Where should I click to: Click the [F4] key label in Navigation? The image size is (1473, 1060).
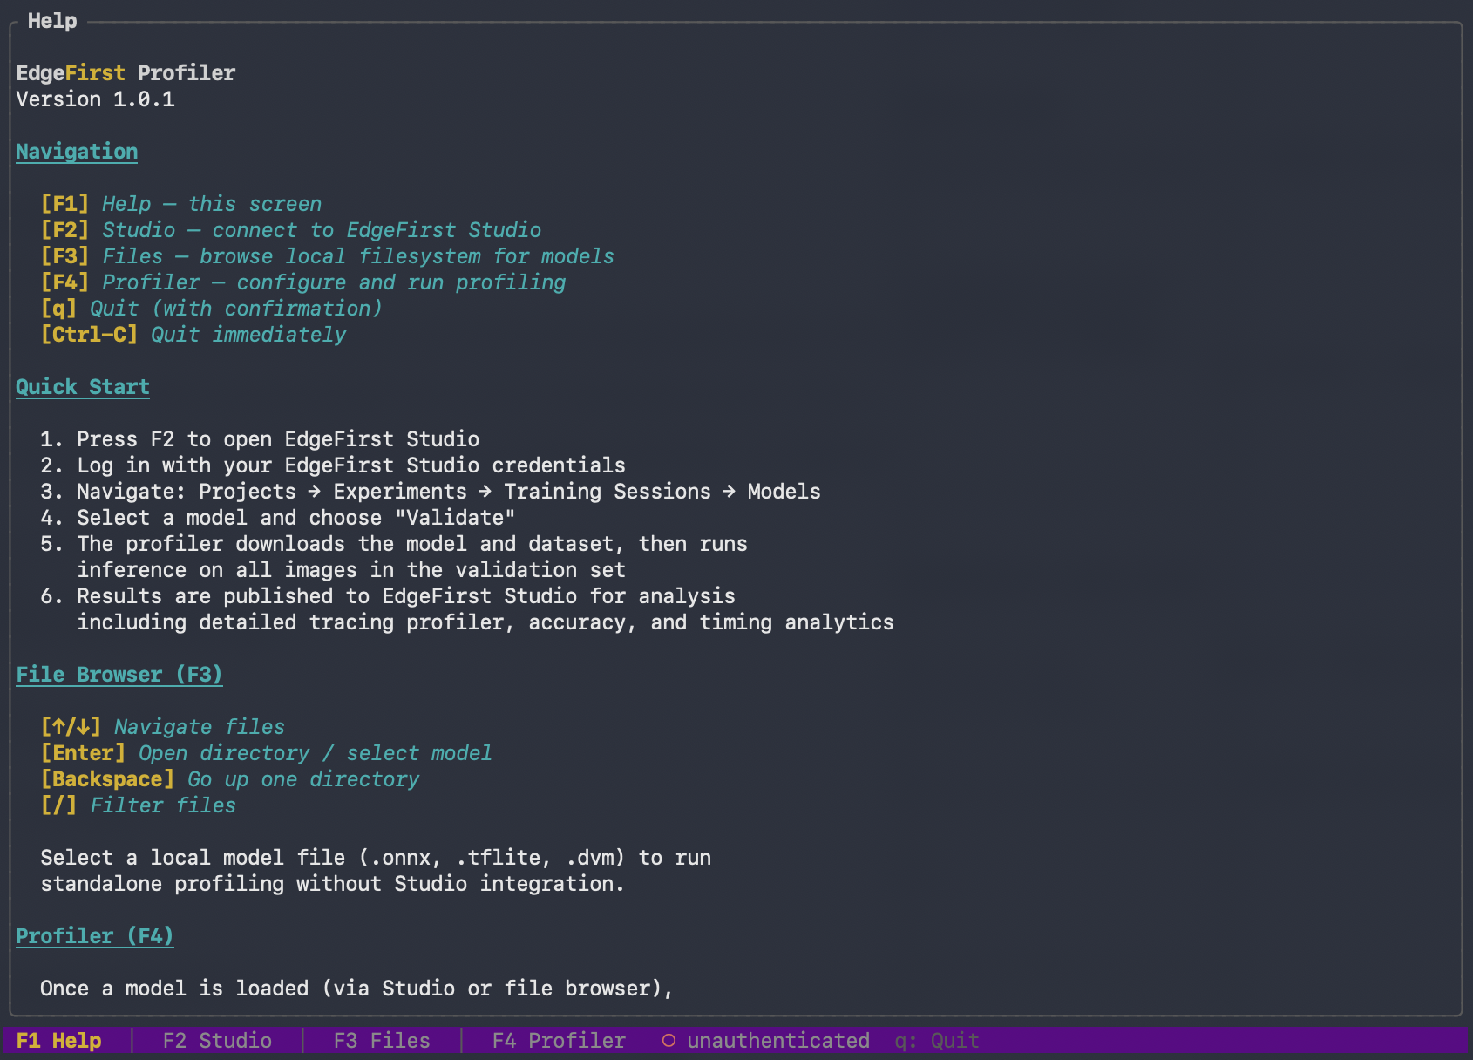point(65,282)
